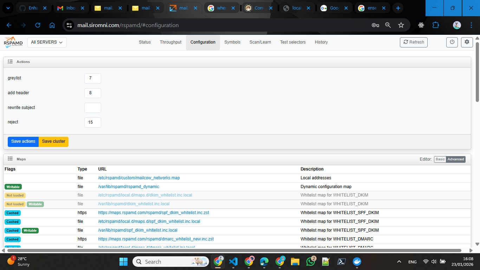
Task: Expand the Windows taskbar hidden icons chevron
Action: coord(399,262)
